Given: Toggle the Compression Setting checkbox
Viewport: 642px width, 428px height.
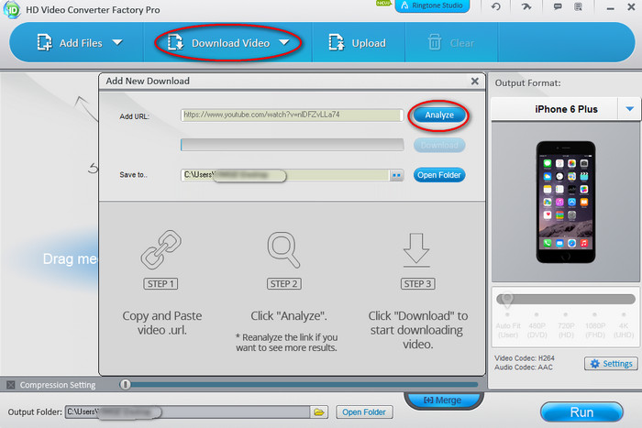Looking at the screenshot, I should click(x=11, y=385).
